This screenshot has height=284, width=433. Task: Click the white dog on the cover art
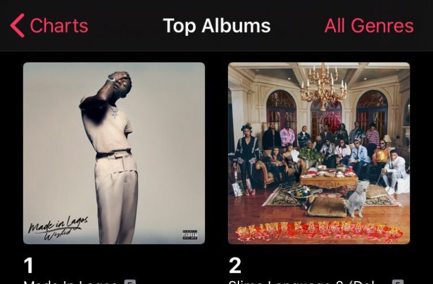coord(357,199)
